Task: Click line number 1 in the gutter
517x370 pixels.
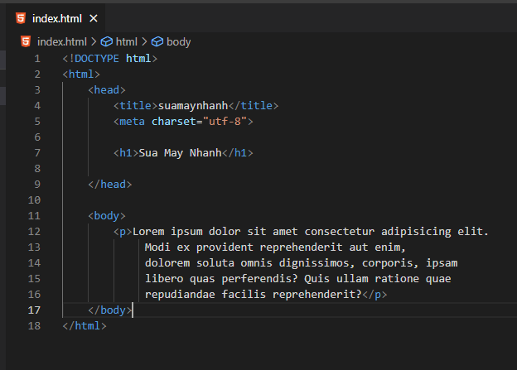Action: (37, 59)
